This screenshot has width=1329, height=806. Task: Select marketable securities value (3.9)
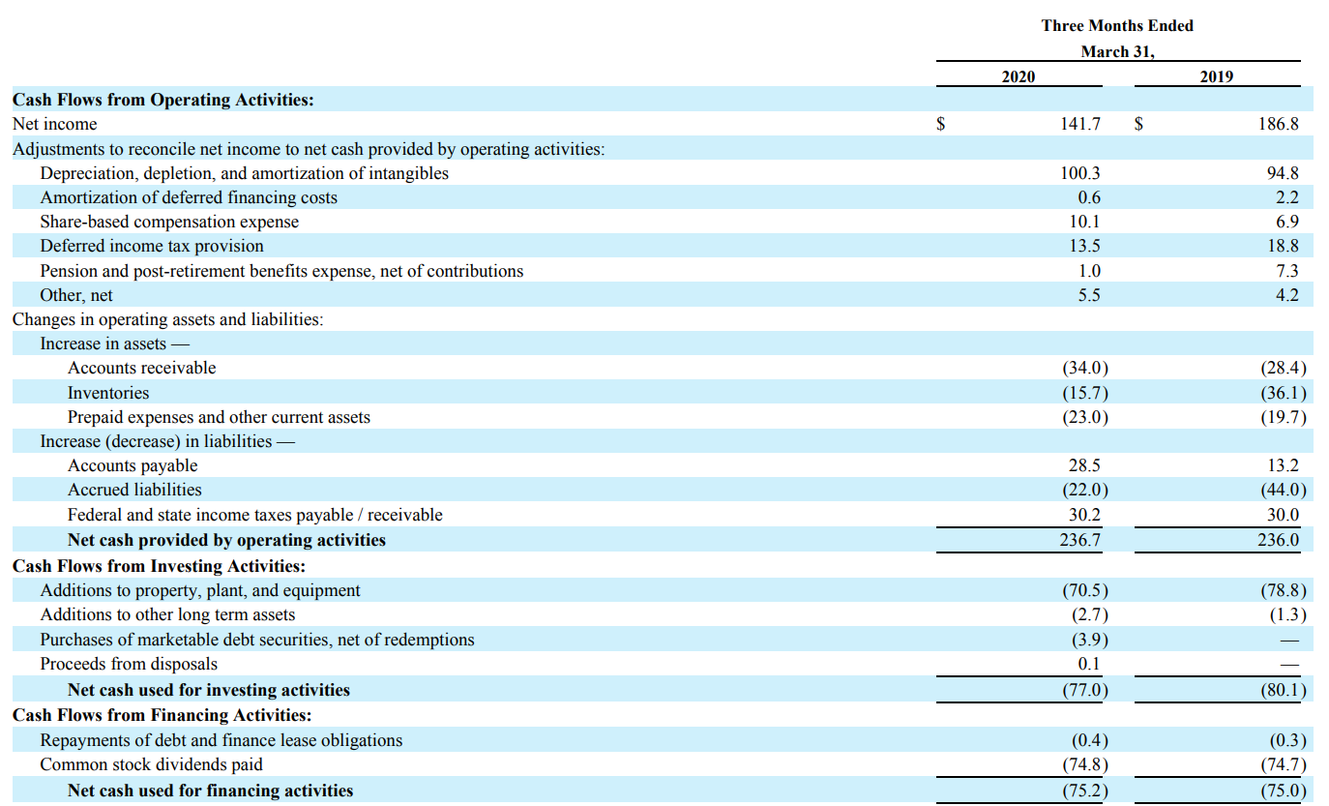1090,640
